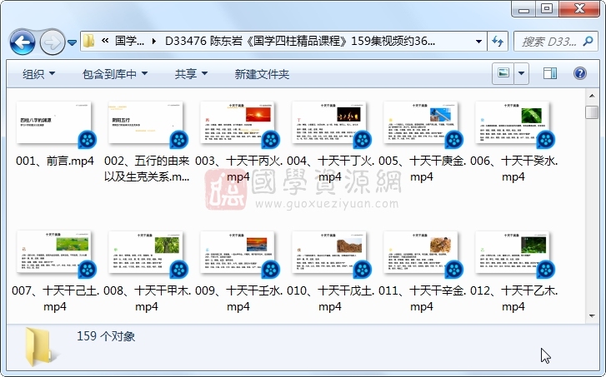Click file name 004、十天干丁火.mp4
Screen dimensions: 606x377
330,169
